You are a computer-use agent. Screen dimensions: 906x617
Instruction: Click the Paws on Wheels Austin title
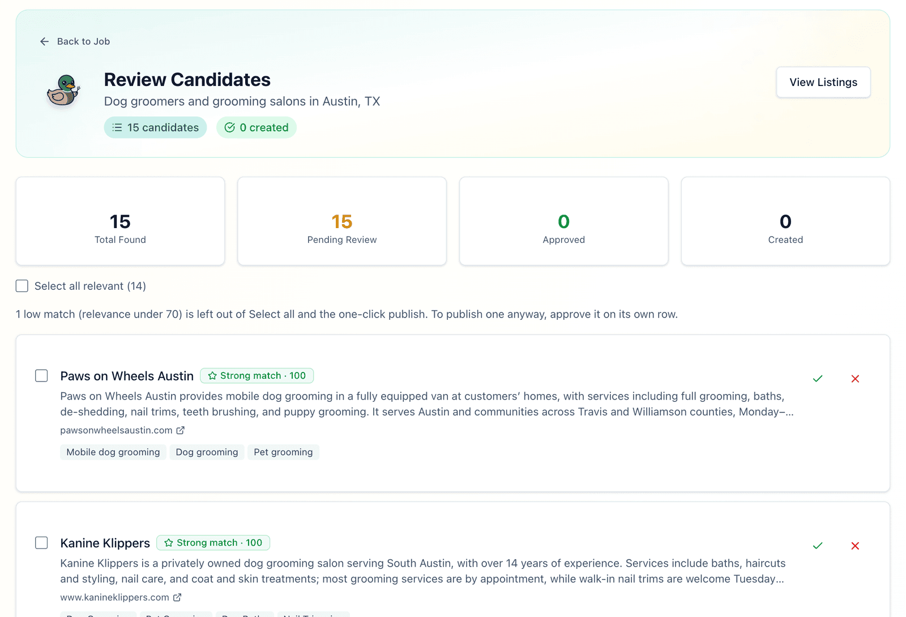(127, 376)
